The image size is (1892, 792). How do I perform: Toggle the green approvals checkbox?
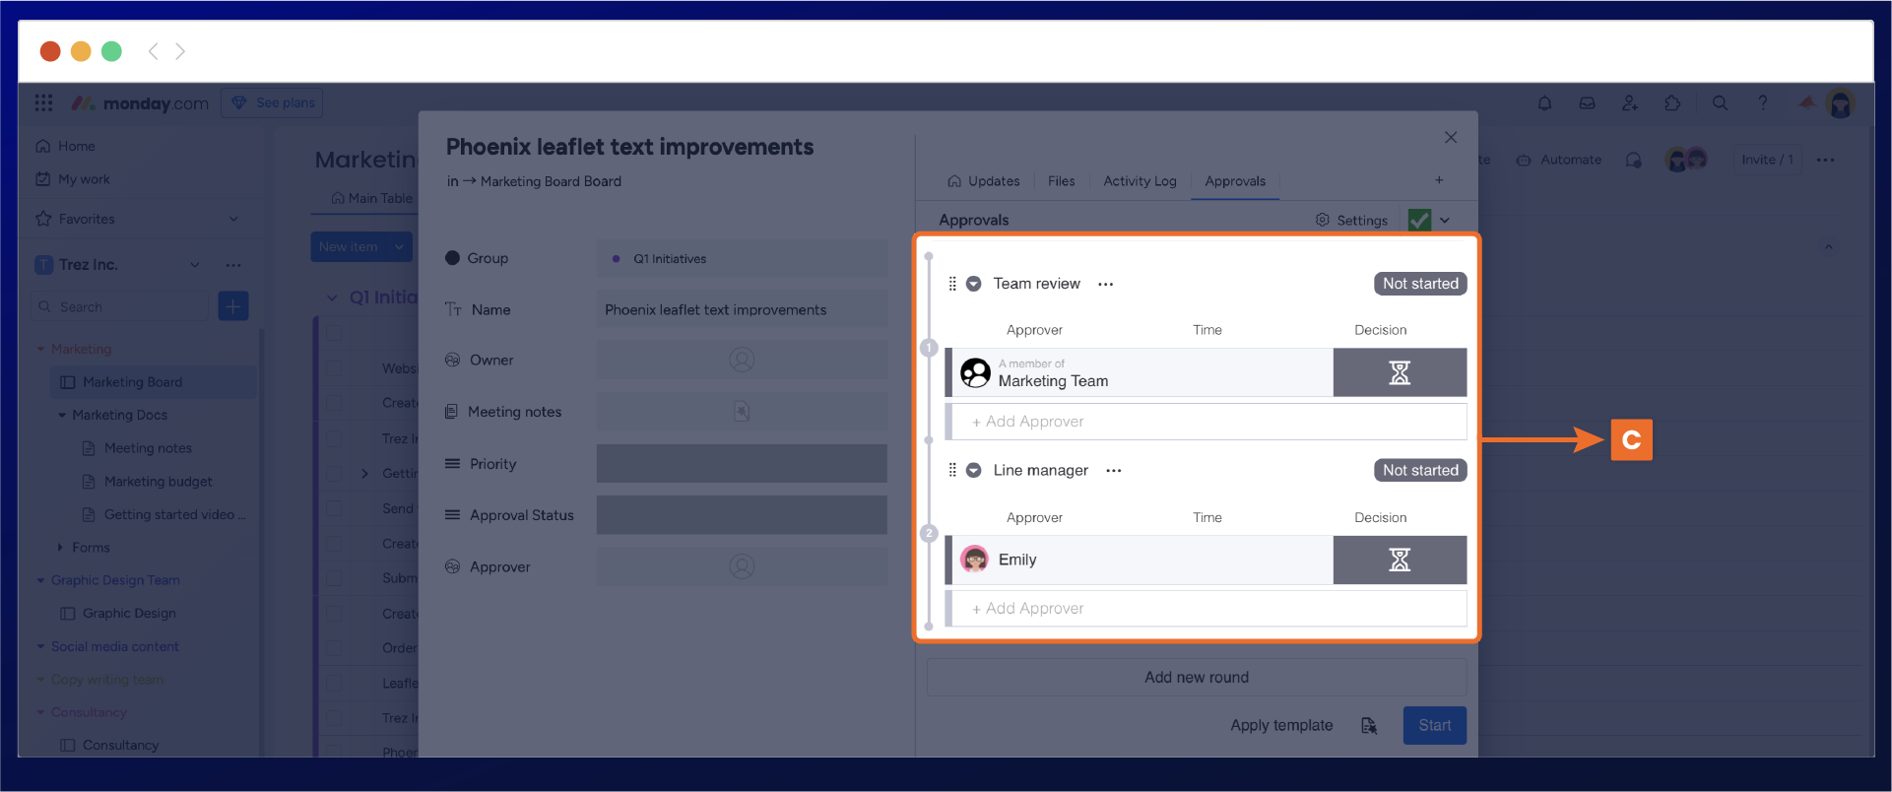(1419, 220)
